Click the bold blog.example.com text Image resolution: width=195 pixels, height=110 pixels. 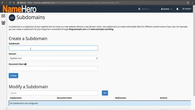tap(77, 29)
